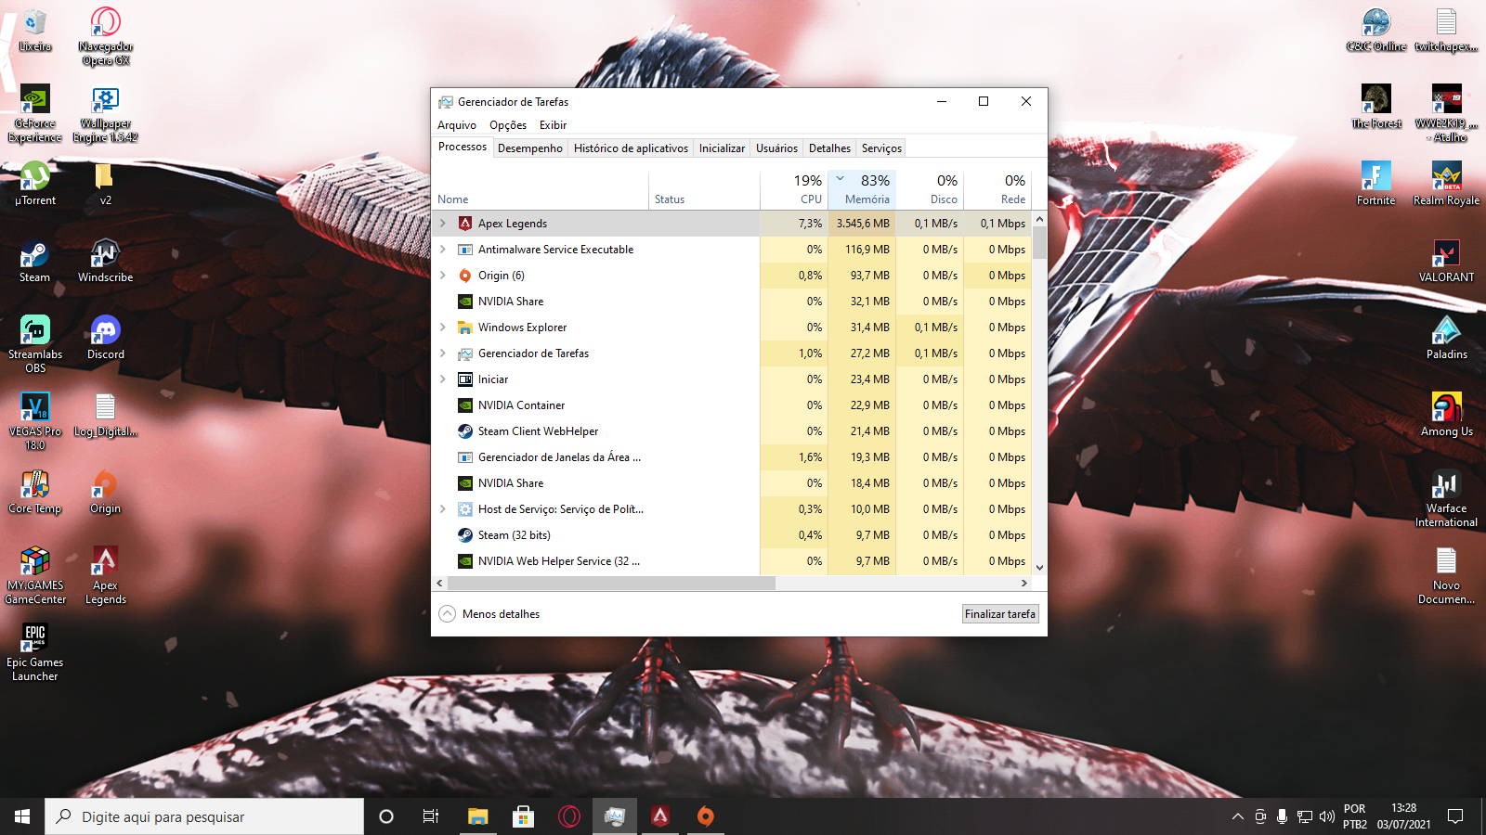Sort processes by the Memória column
The height and width of the screenshot is (835, 1486).
click(x=862, y=191)
